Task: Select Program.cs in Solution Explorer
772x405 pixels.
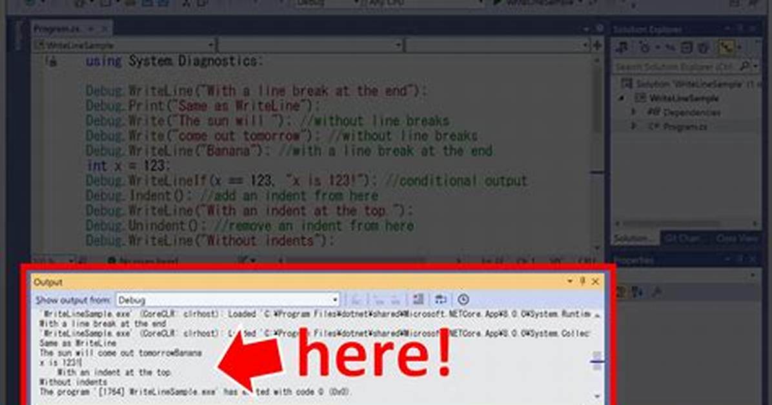Action: (x=677, y=126)
